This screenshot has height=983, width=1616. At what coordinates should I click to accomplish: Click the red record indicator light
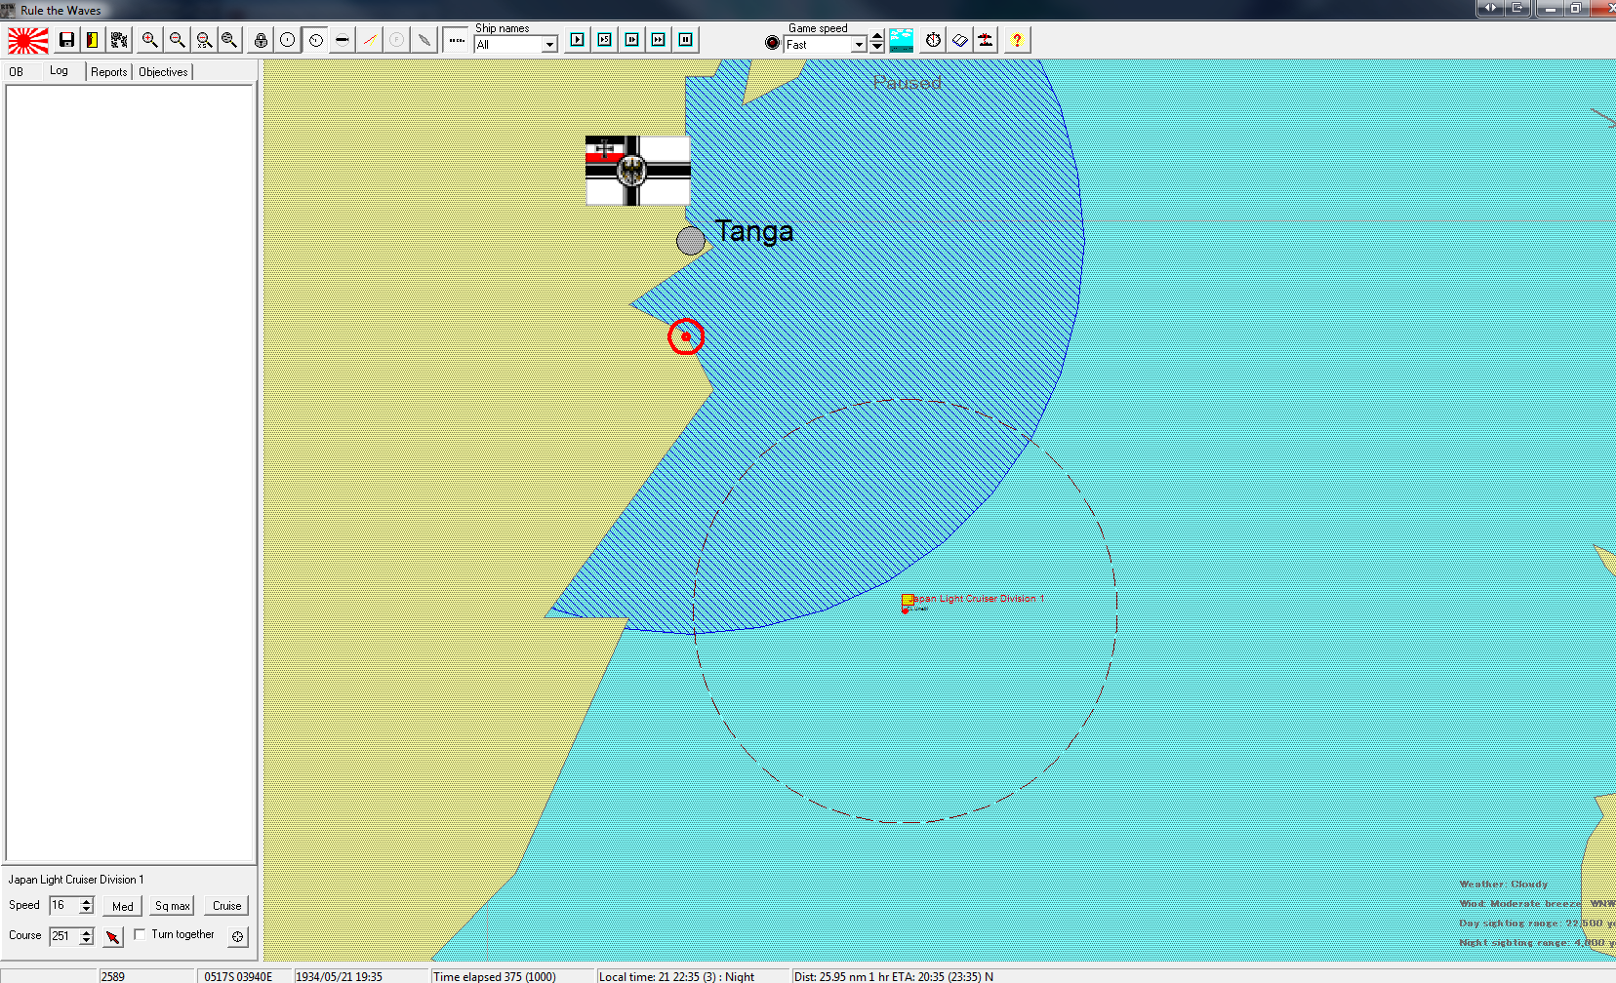click(773, 43)
